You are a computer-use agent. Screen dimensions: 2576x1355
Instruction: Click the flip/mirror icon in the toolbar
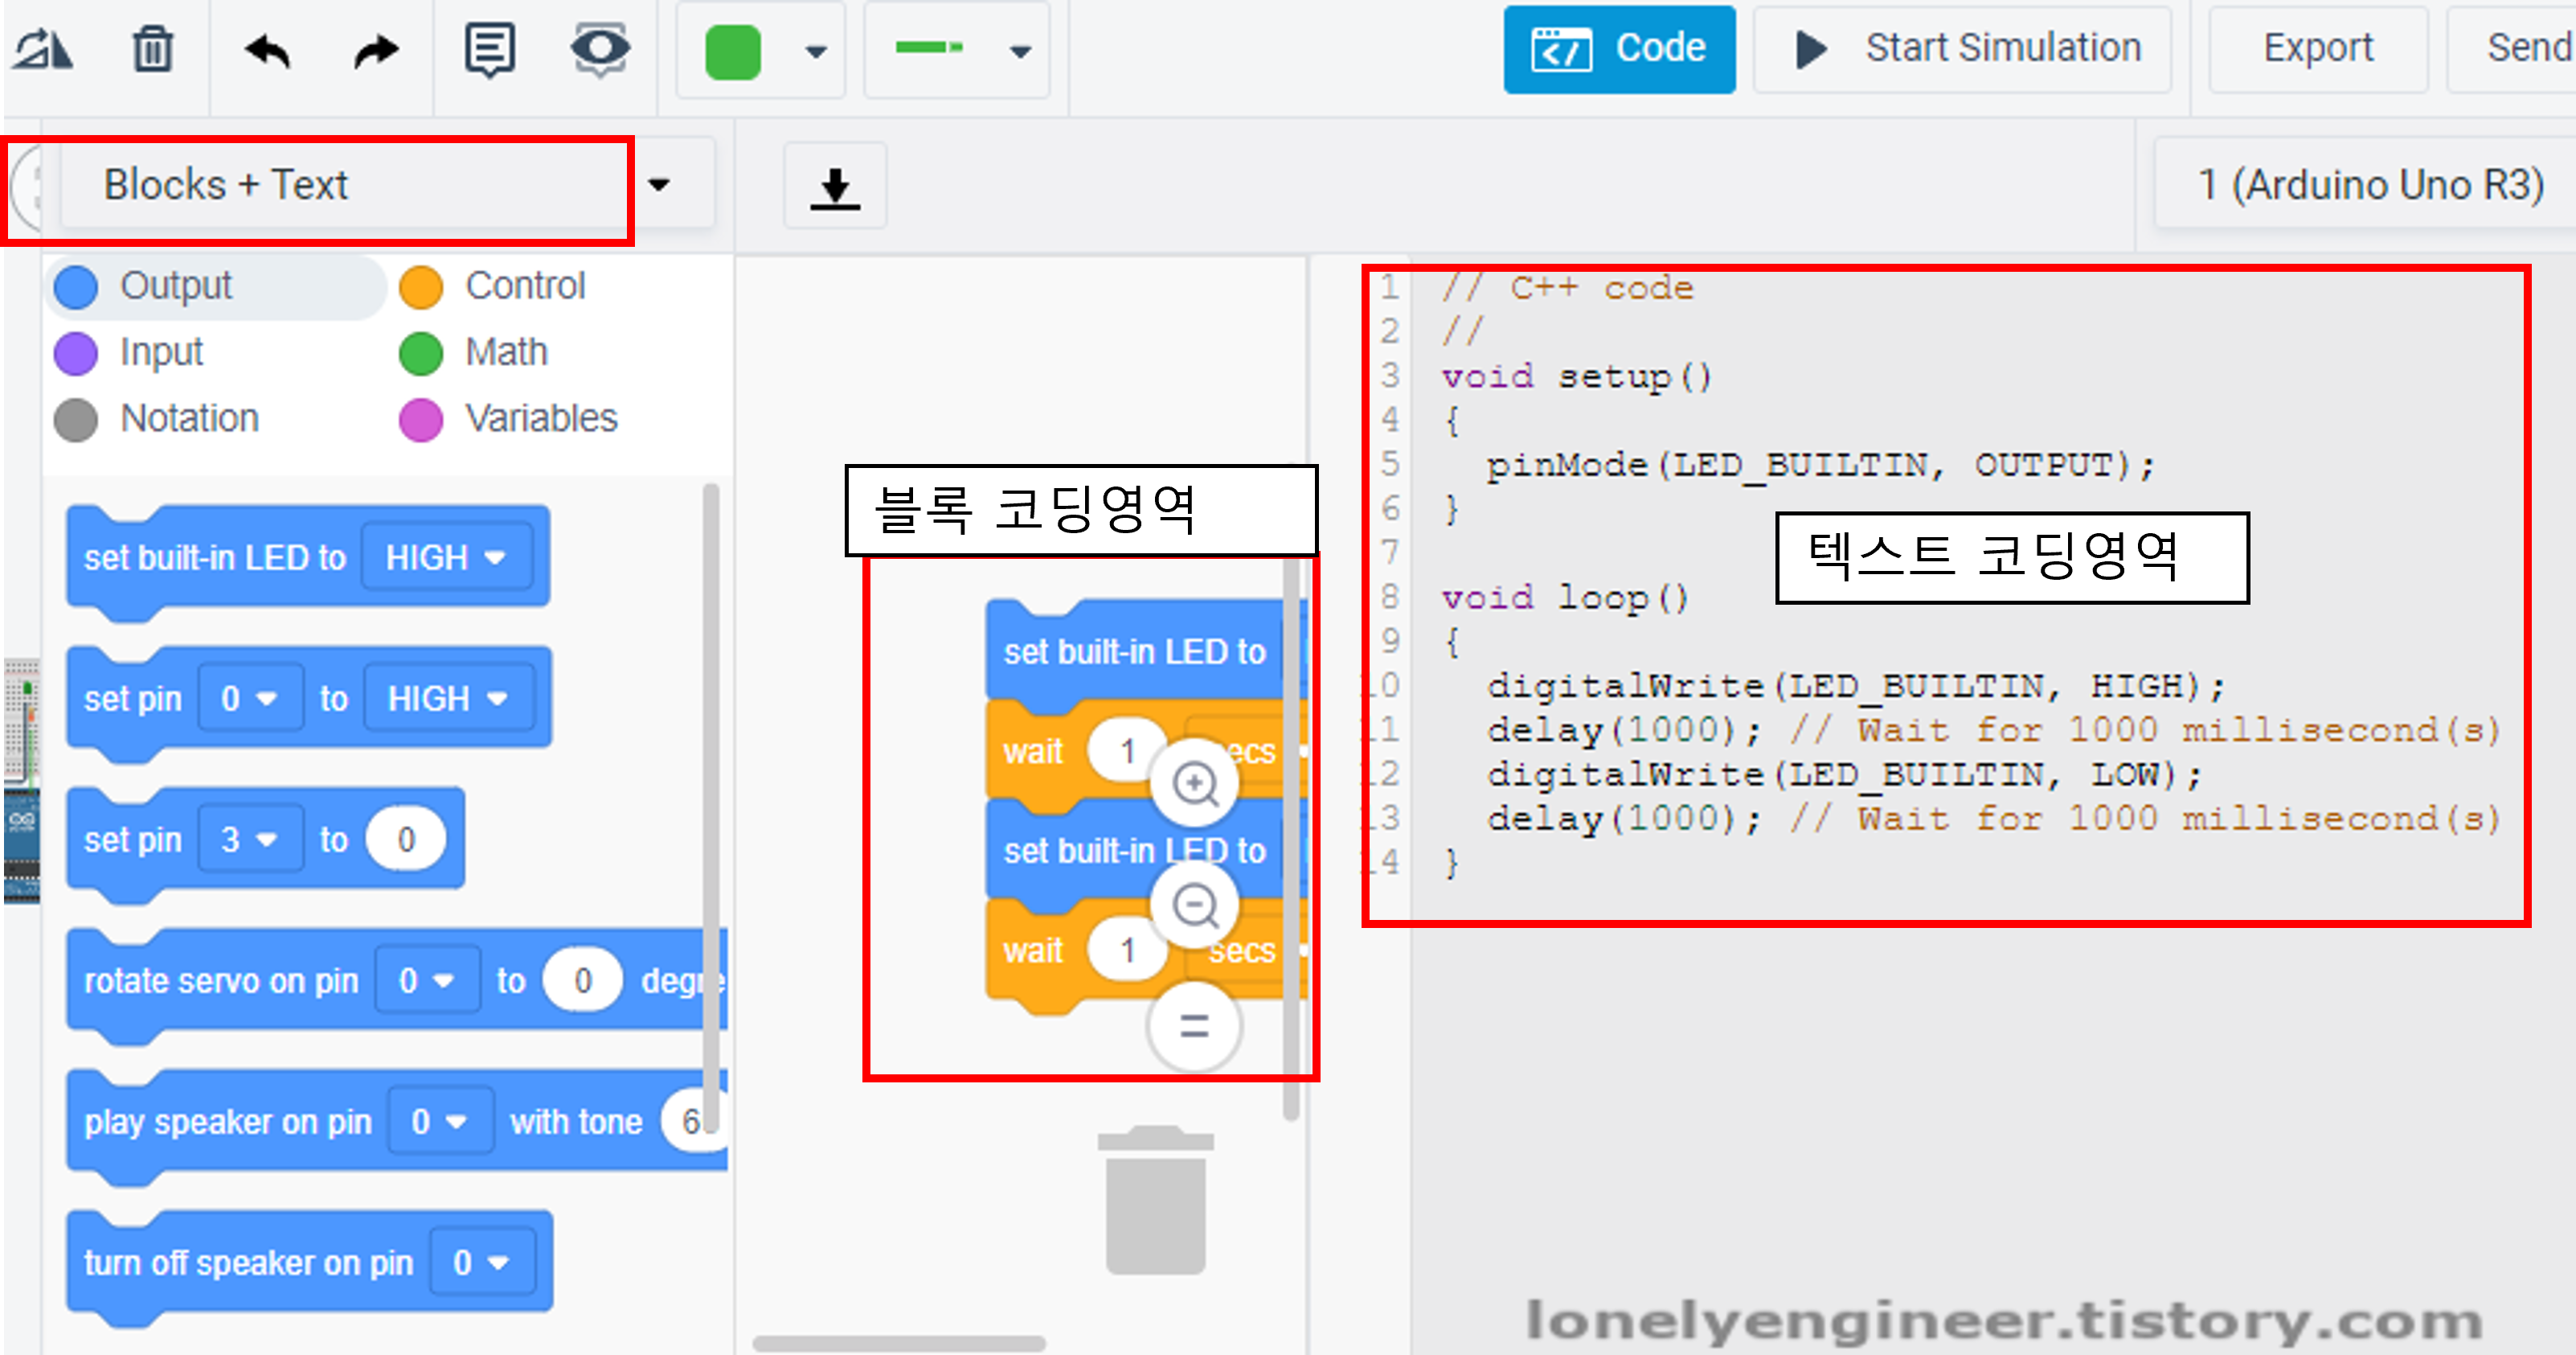42,50
